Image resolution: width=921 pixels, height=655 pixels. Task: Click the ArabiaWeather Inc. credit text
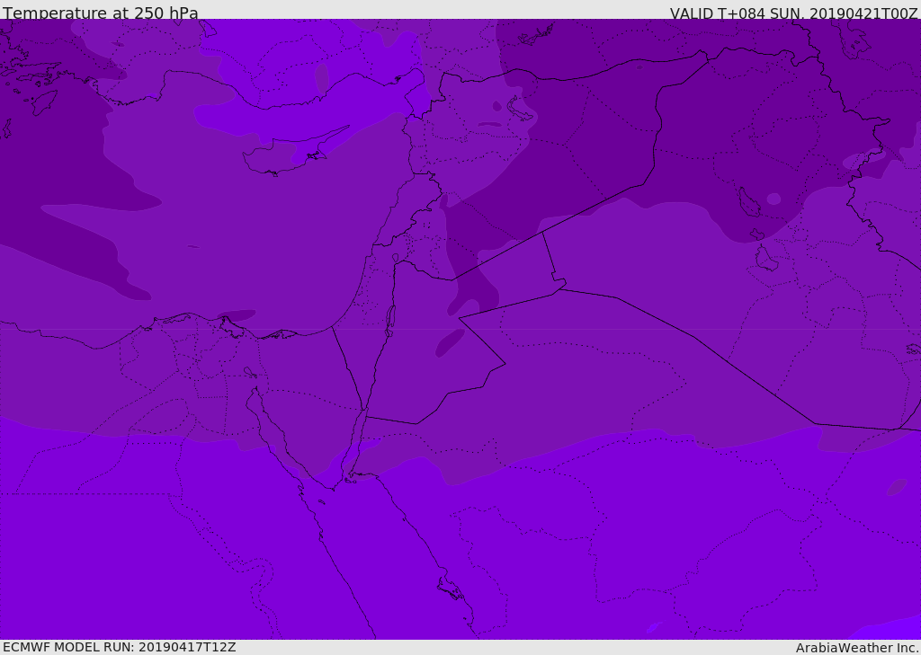[857, 648]
